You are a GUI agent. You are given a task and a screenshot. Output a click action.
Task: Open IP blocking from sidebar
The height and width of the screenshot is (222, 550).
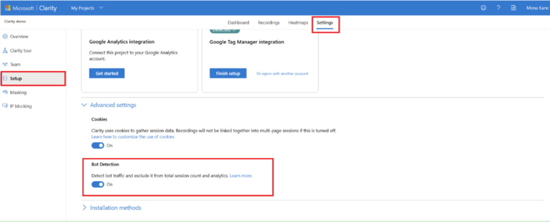click(x=20, y=106)
